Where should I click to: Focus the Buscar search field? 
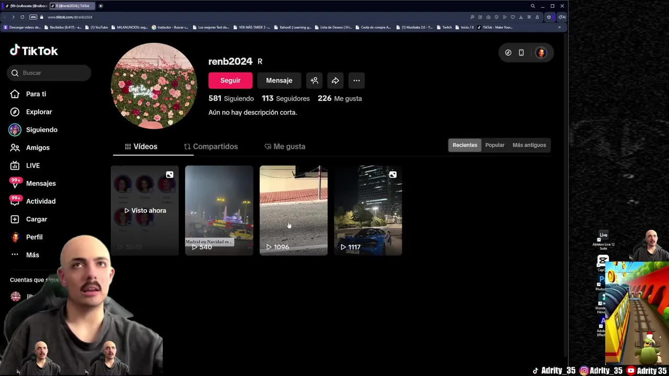pos(49,73)
